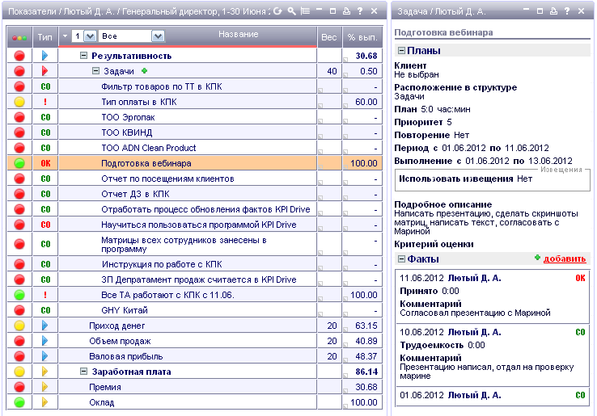Click the exclamation icon for Все ТА работают с КПК
Viewport: 597px width, 416px height.
pyautogui.click(x=45, y=295)
